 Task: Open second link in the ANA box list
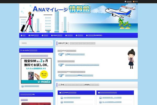tap(69, 102)
